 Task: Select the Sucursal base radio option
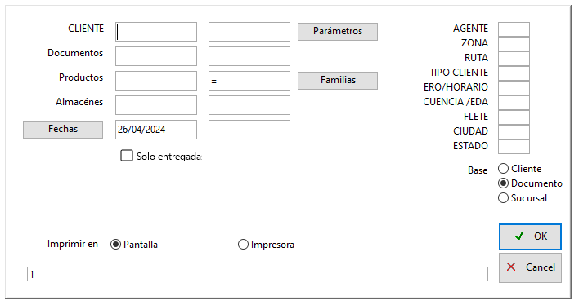pos(503,198)
